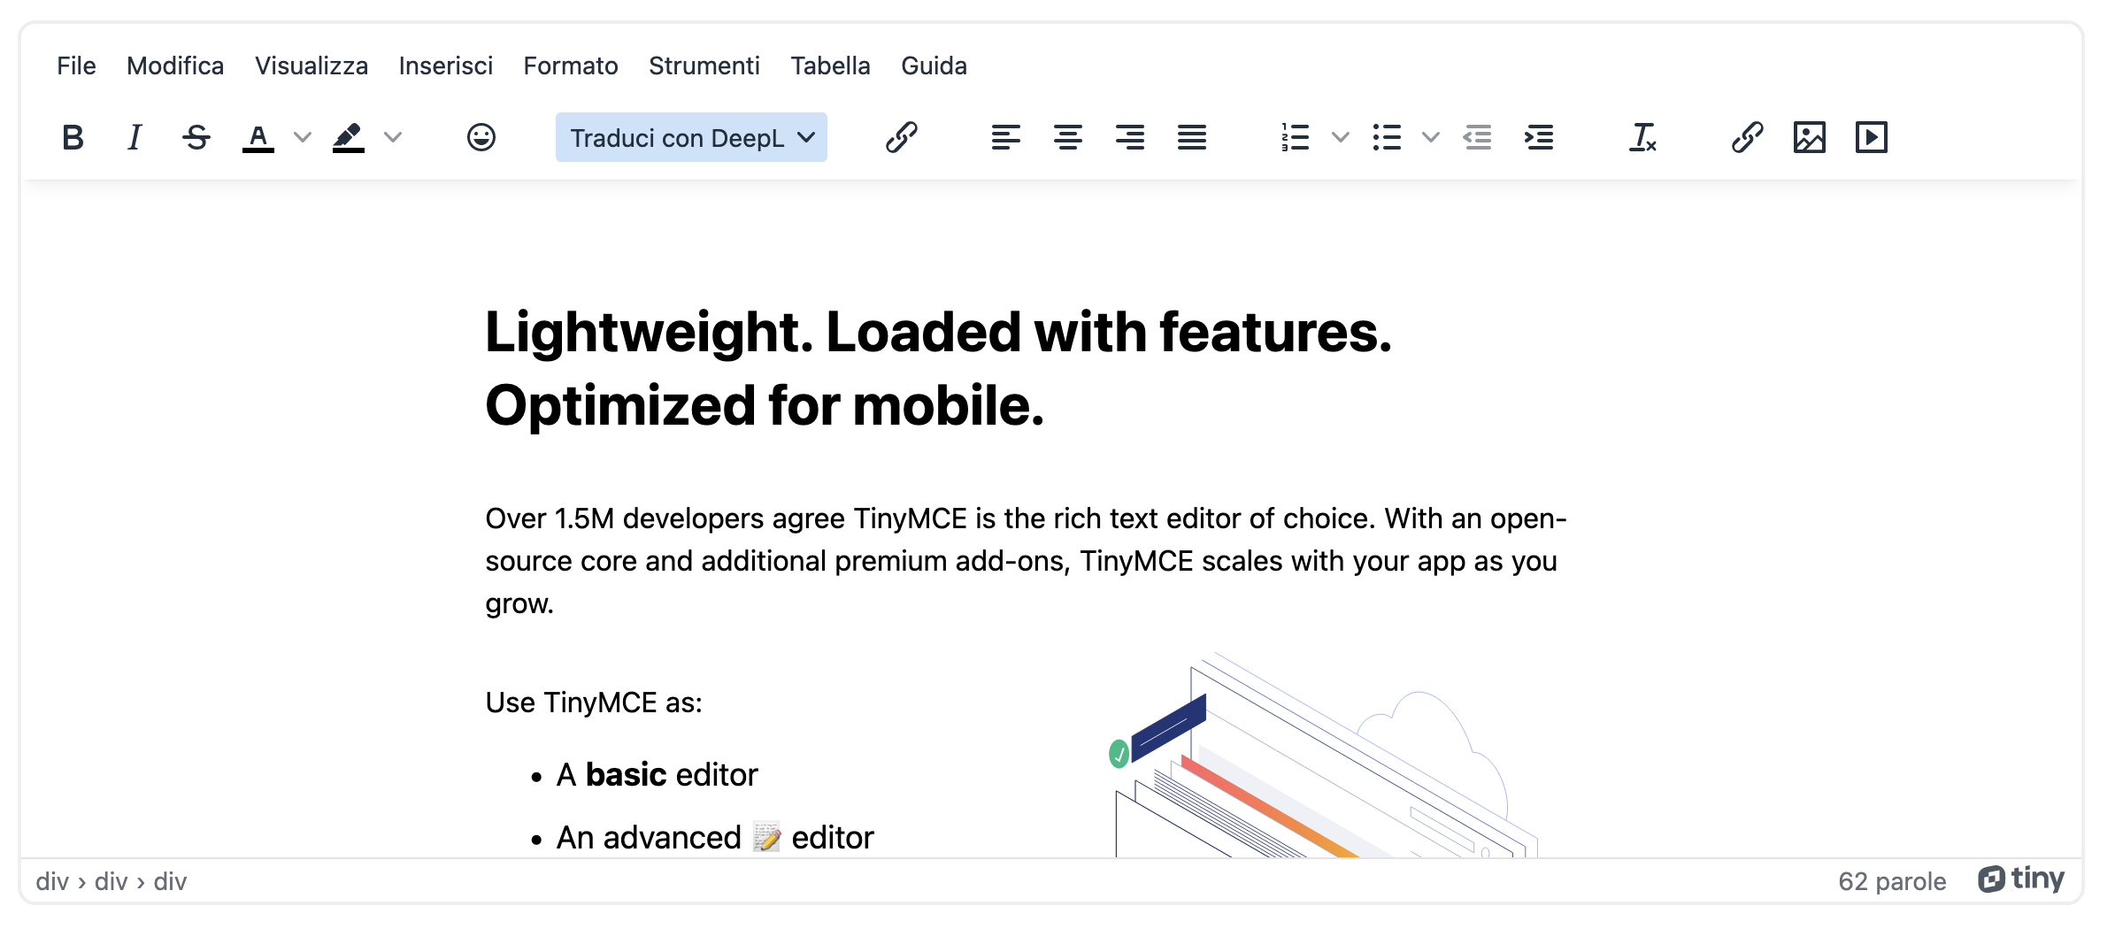Select the isometric editor illustration image

point(1323,755)
